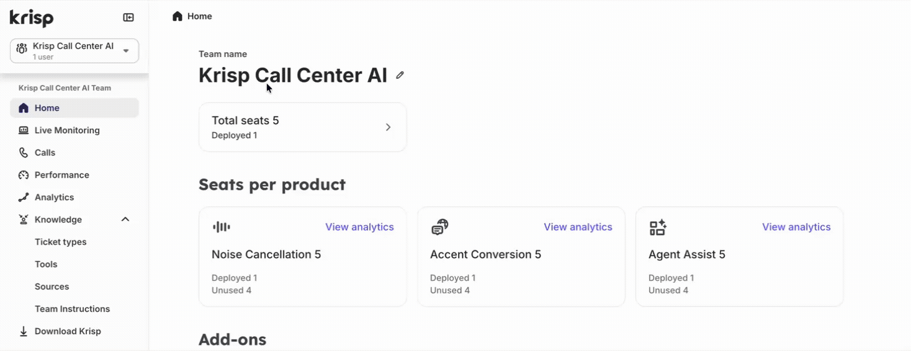Click the Agent Assist sparkle grid icon
This screenshot has height=351, width=911.
(658, 228)
